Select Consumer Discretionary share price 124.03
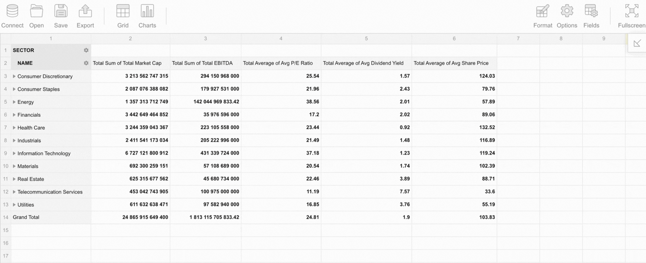 [454, 76]
